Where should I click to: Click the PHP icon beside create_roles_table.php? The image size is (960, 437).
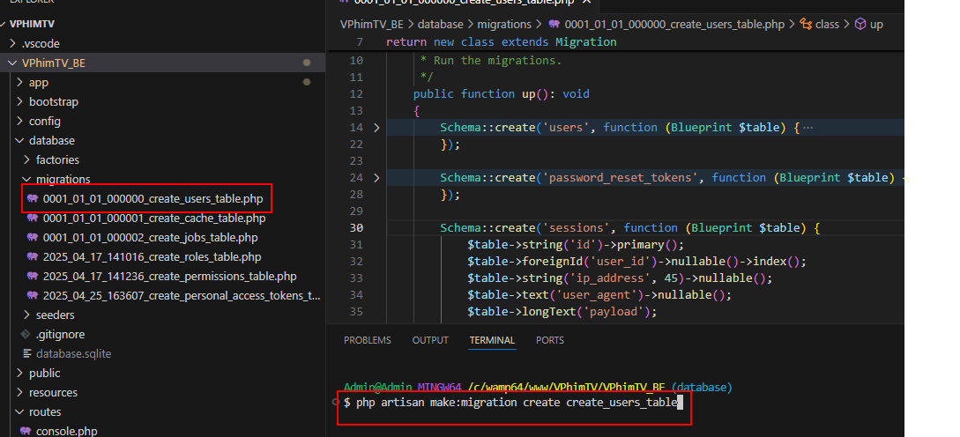[x=33, y=257]
